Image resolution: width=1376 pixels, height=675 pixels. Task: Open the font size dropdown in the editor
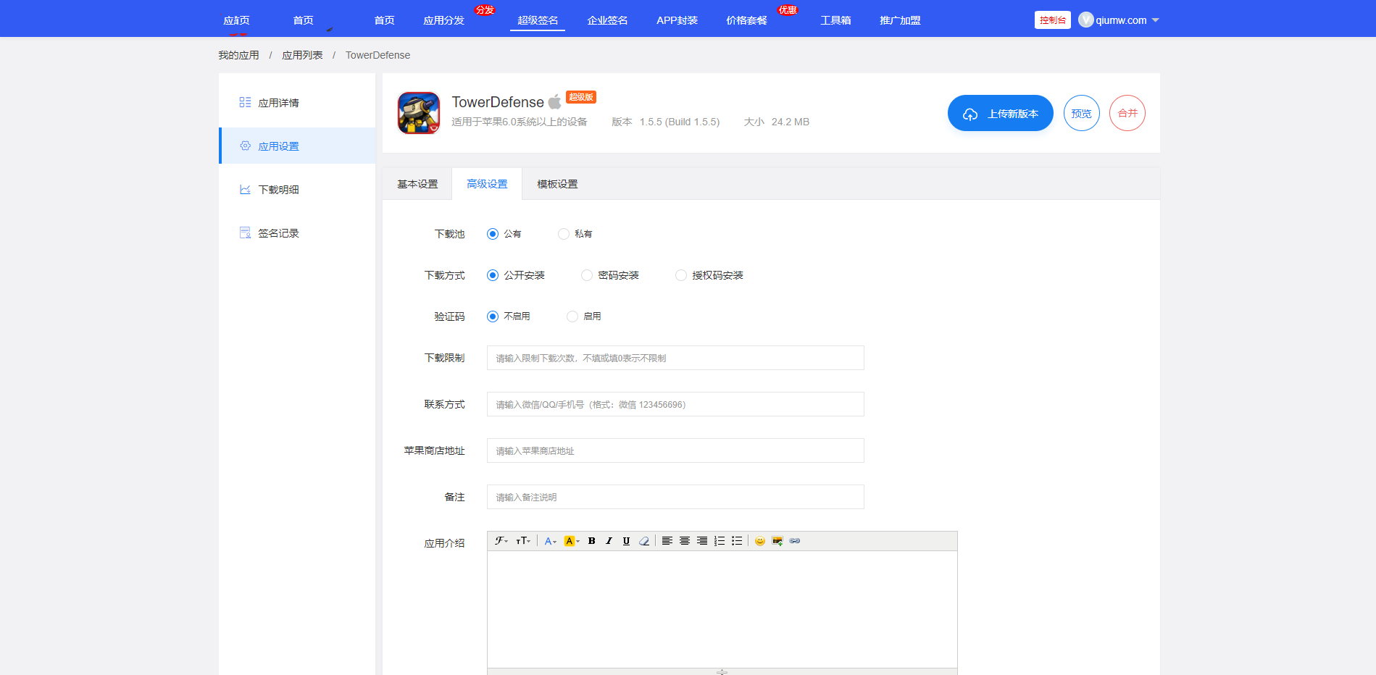click(x=522, y=541)
